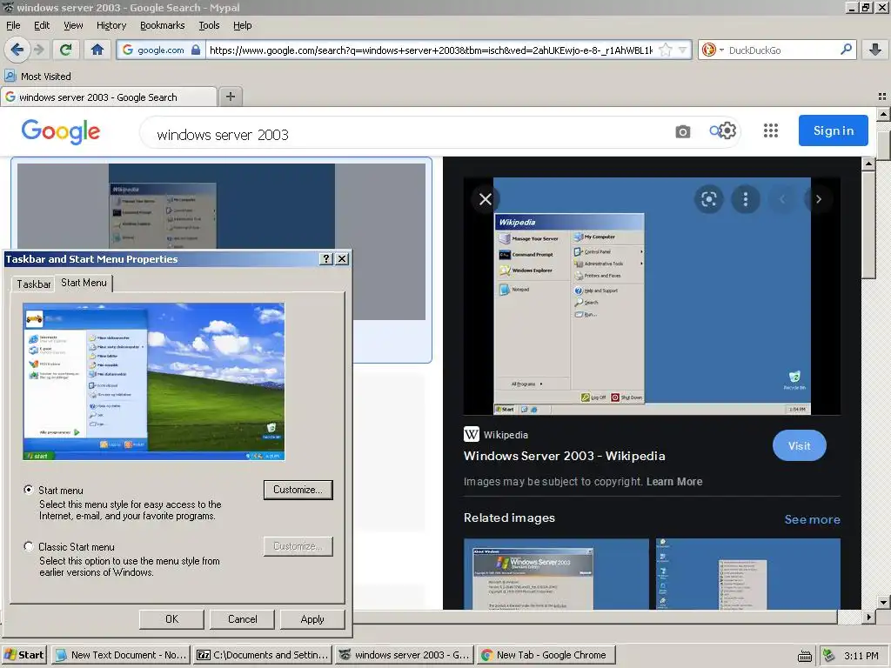Click the Windows Start button
This screenshot has width=891, height=668.
pyautogui.click(x=23, y=655)
